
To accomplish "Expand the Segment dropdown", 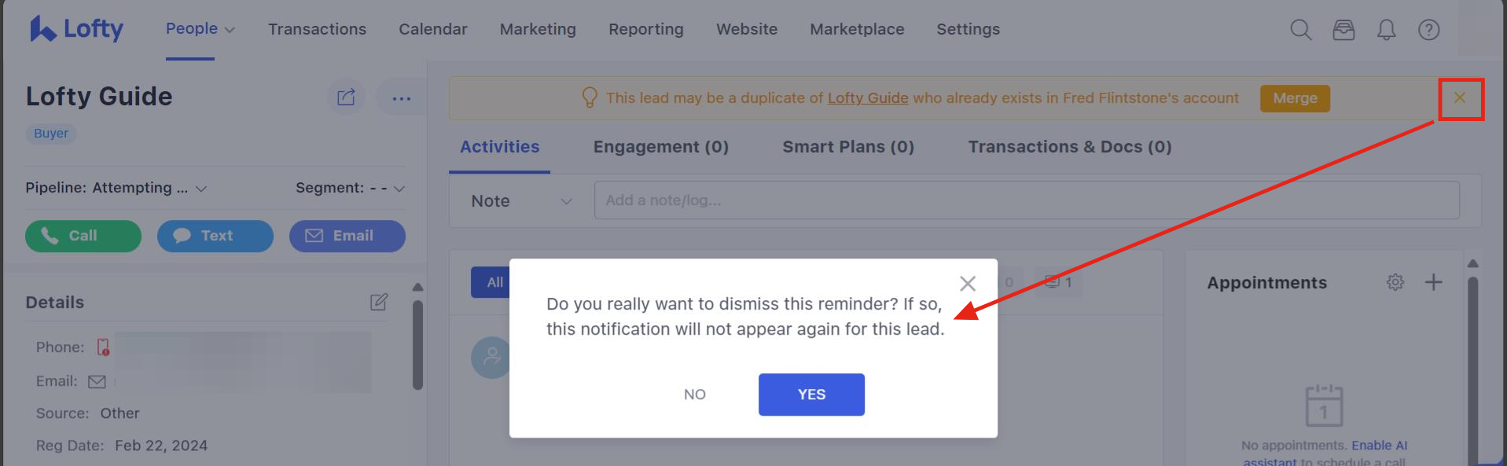I will (x=351, y=188).
